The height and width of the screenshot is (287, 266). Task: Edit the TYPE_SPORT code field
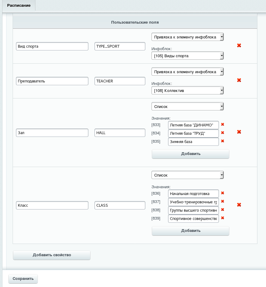coord(120,46)
